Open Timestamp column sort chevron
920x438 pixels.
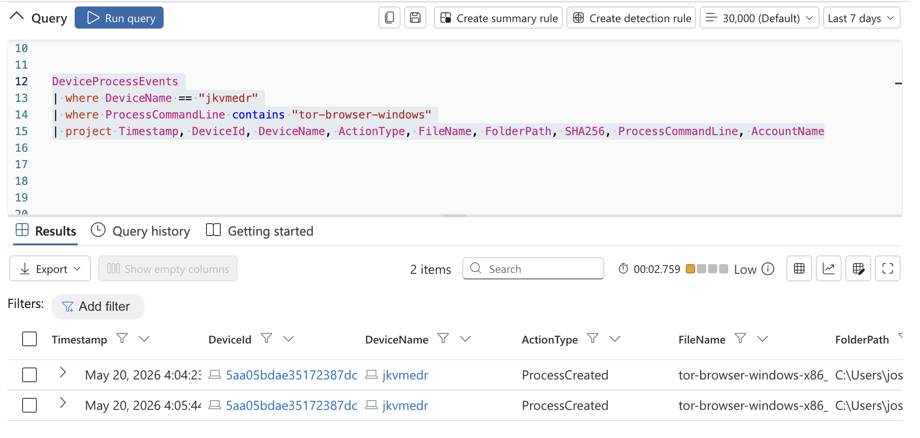click(x=144, y=339)
